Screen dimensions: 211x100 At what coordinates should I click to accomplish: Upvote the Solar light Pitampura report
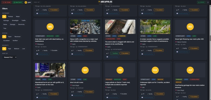click(x=38, y=50)
